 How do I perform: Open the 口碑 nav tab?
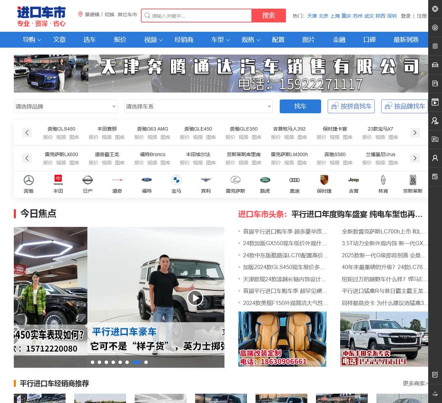tap(369, 40)
